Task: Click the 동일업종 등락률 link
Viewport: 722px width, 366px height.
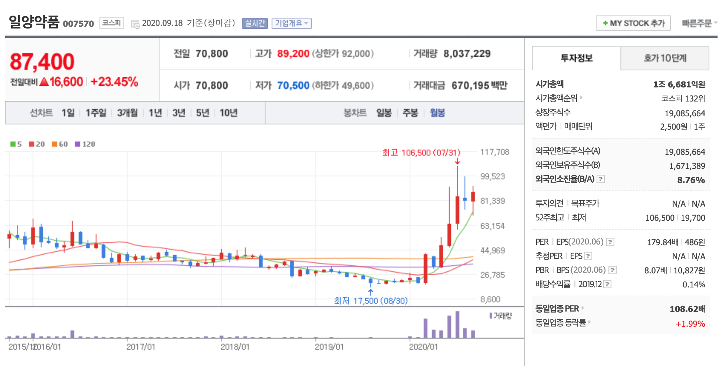Action: tap(560, 323)
